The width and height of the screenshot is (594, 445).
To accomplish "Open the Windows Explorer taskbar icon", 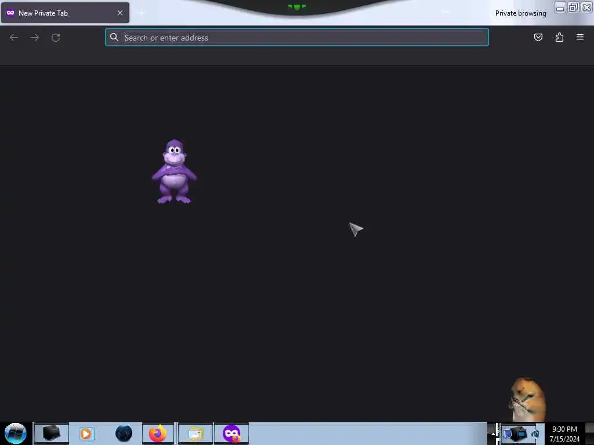I will coord(195,433).
